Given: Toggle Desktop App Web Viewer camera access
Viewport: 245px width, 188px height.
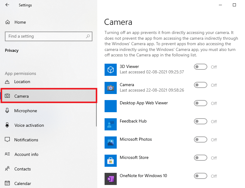Looking at the screenshot, I should click(x=201, y=103).
